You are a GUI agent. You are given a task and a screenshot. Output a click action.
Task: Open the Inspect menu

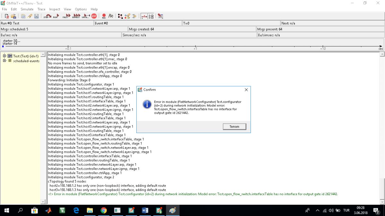point(55,9)
